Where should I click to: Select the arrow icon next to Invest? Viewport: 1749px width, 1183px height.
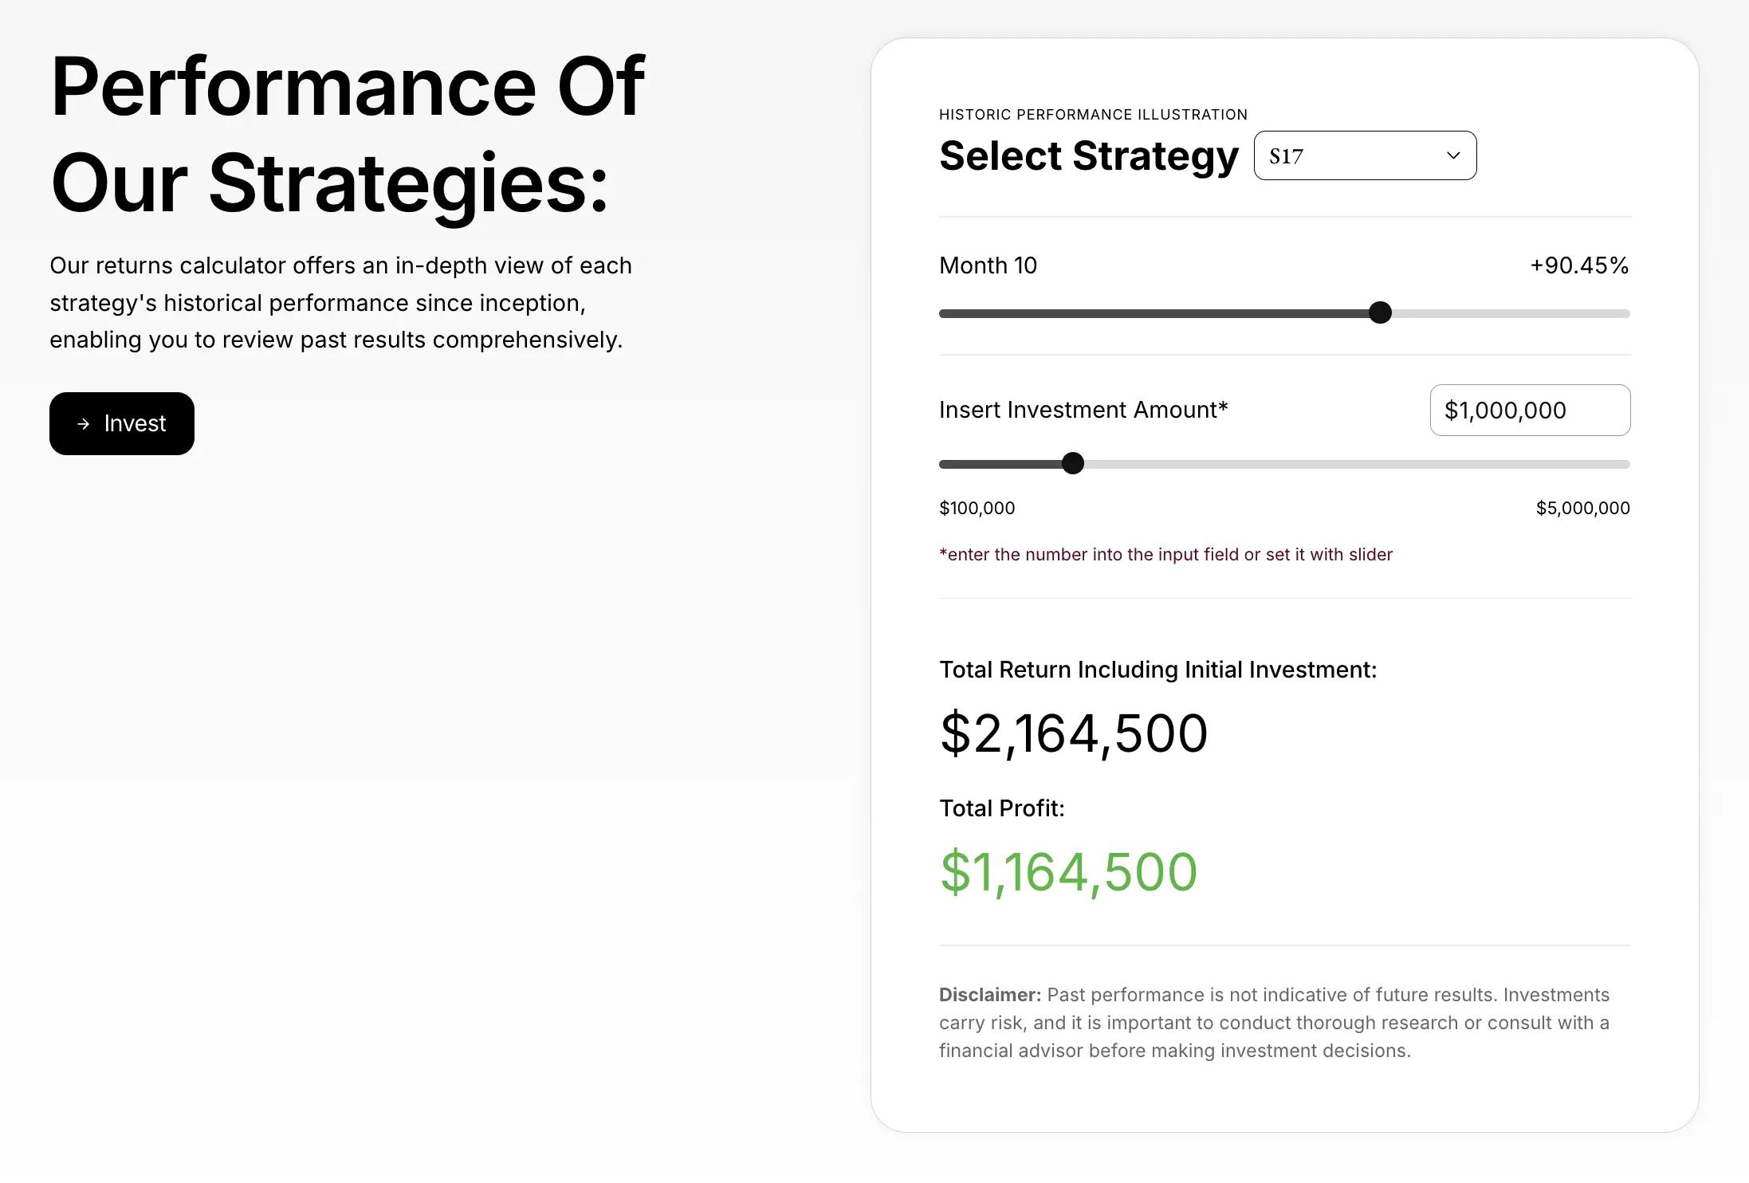click(x=83, y=424)
